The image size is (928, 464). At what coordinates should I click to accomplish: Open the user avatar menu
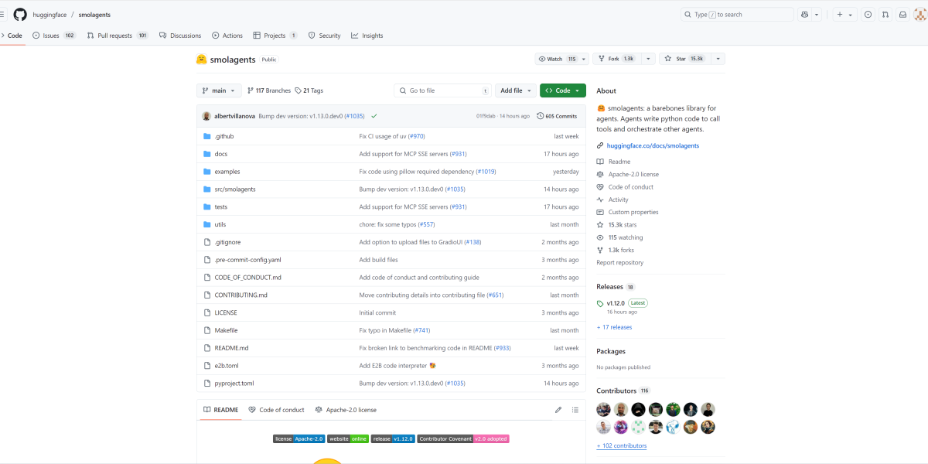[919, 14]
